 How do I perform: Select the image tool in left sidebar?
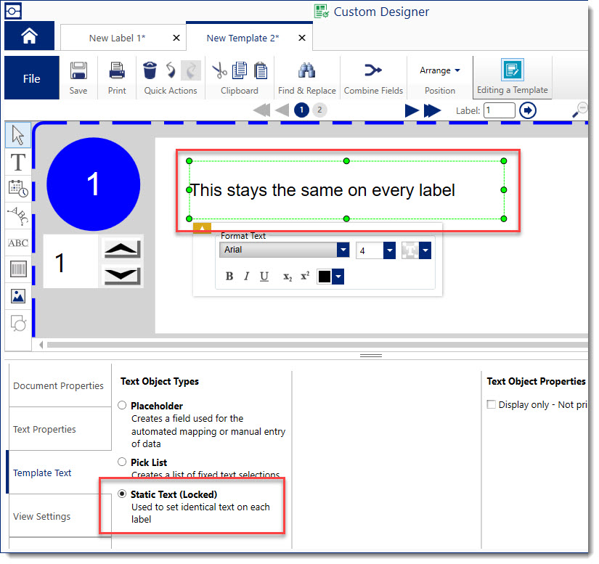[x=18, y=295]
